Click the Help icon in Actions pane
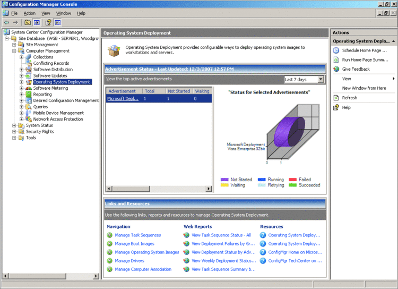Screen dimensions: 398x289 [336, 107]
